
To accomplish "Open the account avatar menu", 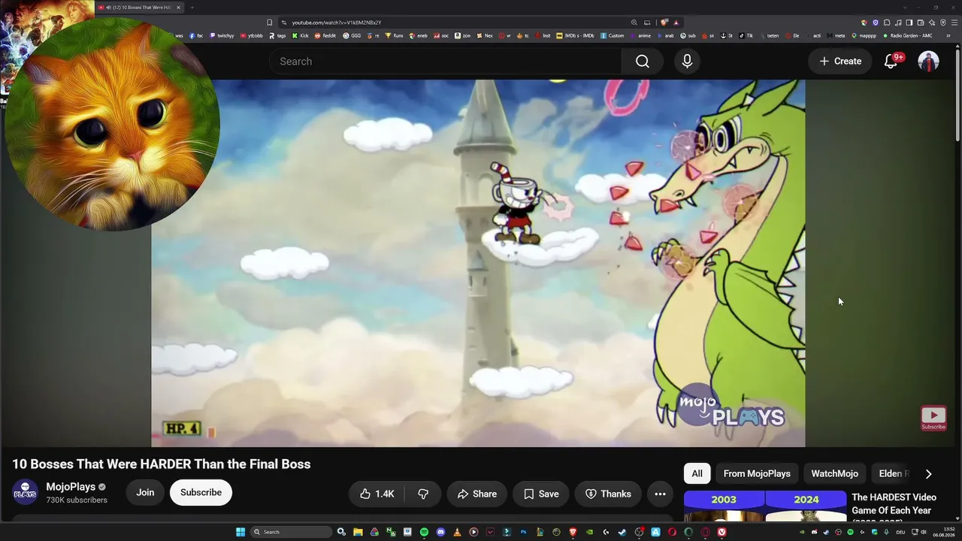I will pyautogui.click(x=929, y=62).
